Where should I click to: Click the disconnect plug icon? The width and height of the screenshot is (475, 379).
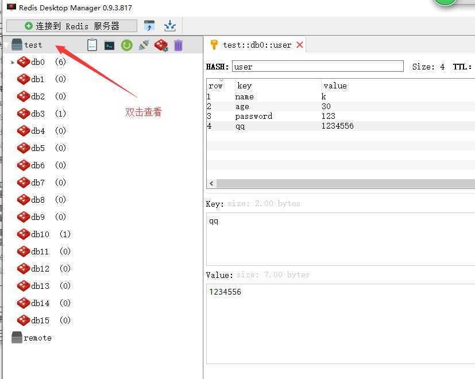pos(144,45)
